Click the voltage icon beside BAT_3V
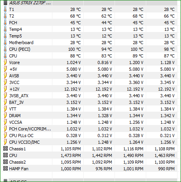The image size is (181, 182). pyautogui.click(x=5, y=102)
